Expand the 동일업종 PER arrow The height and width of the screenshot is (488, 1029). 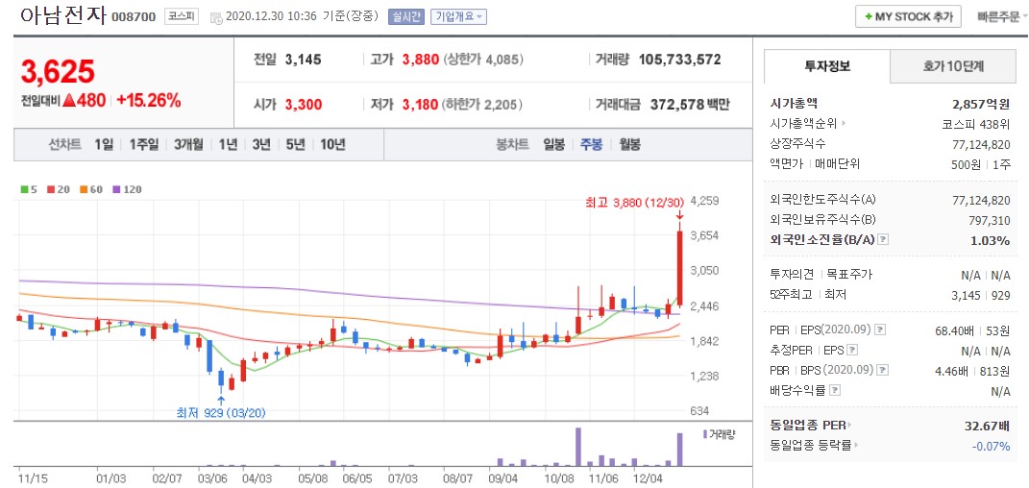point(851,425)
